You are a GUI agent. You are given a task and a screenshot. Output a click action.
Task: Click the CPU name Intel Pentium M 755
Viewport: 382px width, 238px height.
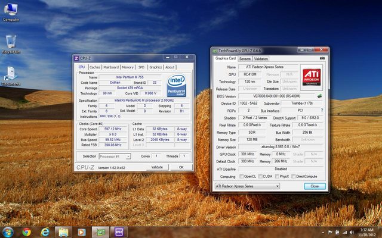(x=130, y=77)
